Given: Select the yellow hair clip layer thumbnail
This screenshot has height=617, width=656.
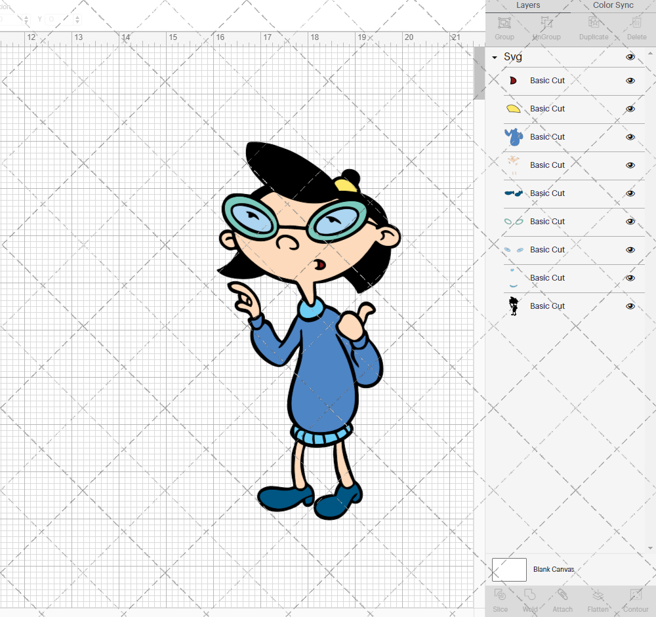Looking at the screenshot, I should coord(513,109).
